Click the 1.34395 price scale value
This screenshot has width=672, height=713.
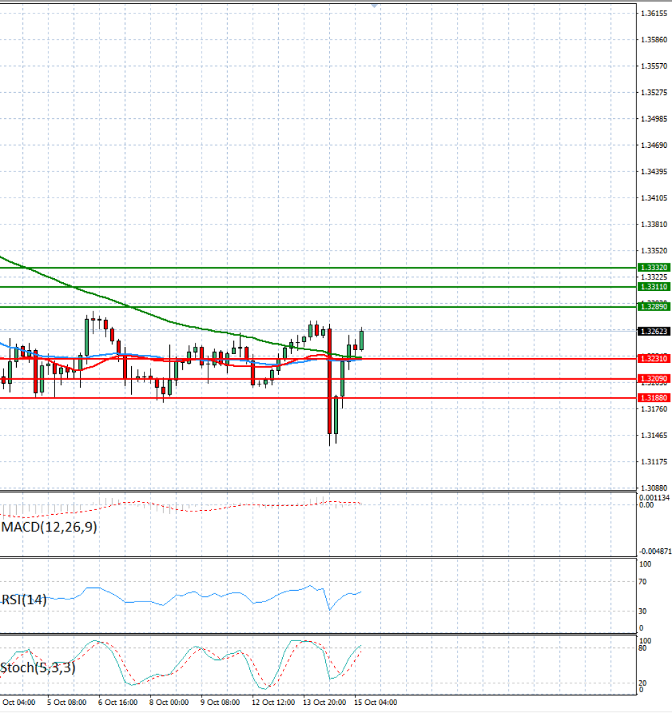[x=654, y=172]
